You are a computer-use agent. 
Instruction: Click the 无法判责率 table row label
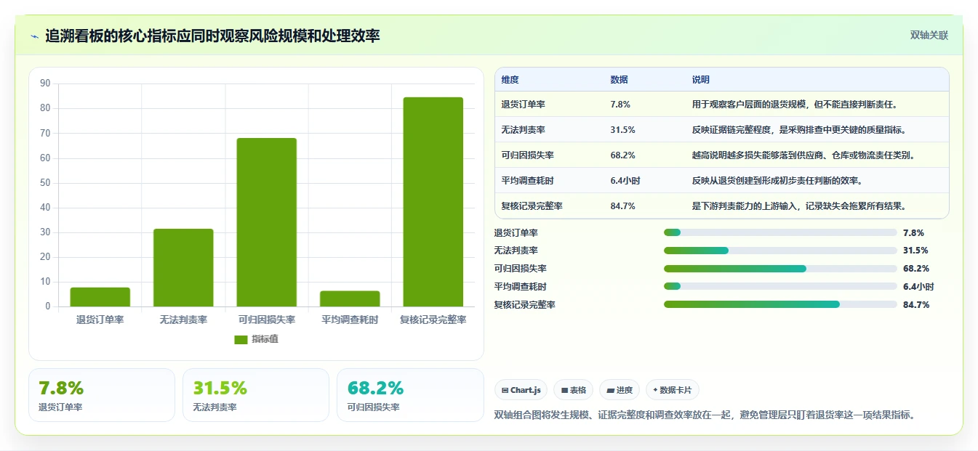tap(523, 130)
